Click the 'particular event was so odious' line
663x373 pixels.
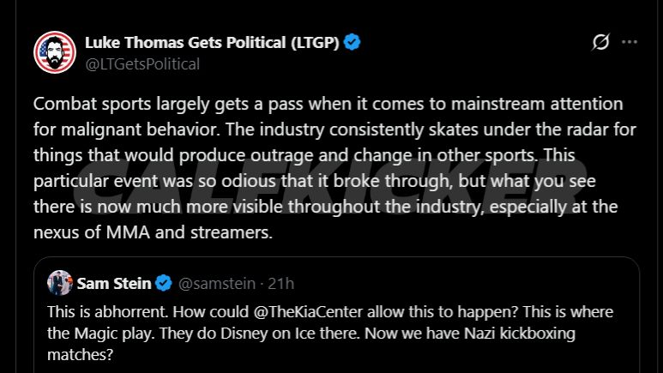point(315,181)
